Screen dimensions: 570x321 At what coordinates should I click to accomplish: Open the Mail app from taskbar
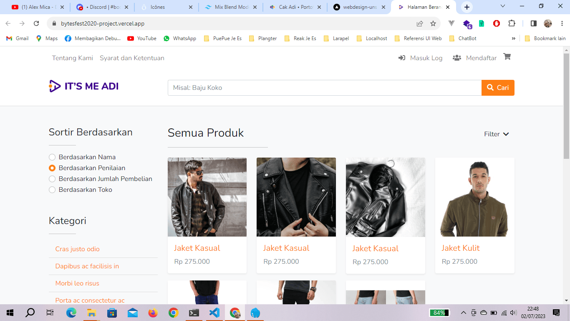click(133, 313)
